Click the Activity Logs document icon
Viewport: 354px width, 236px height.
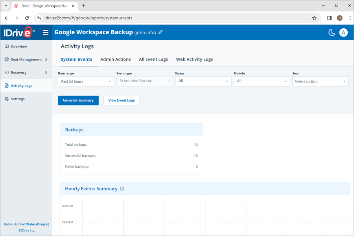pos(7,86)
